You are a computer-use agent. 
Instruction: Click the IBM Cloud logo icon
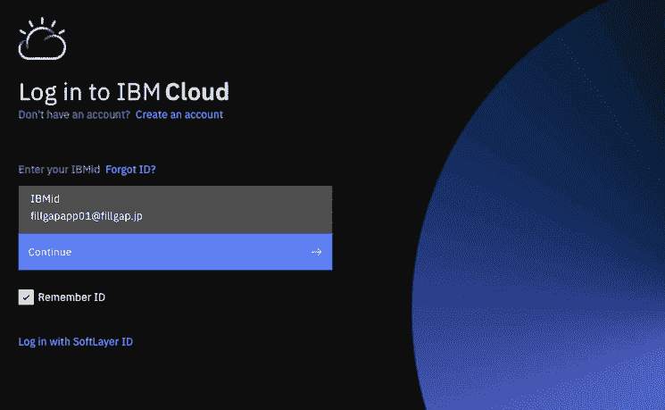(43, 38)
